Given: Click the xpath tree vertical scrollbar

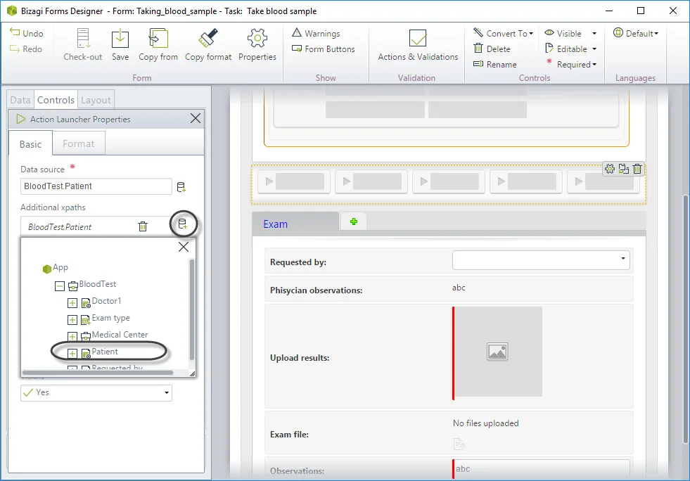Looking at the screenshot, I should coord(192,309).
